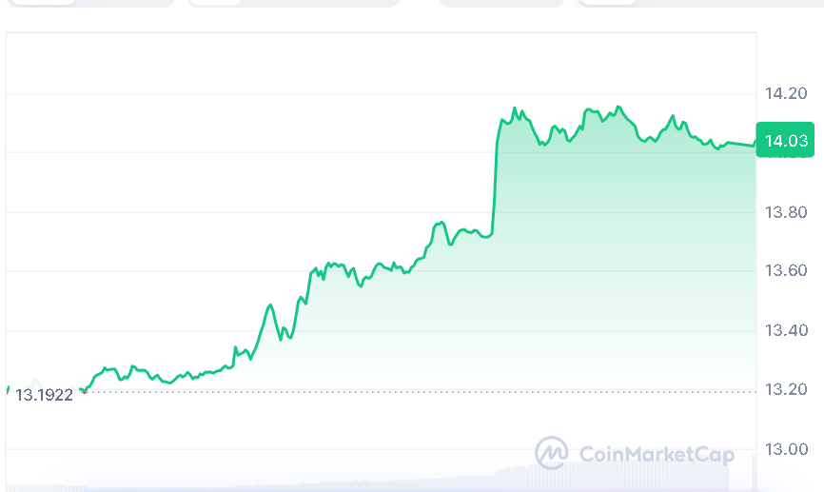
Task: Click the red marker beside the 13.1922 label
Action: point(84,391)
